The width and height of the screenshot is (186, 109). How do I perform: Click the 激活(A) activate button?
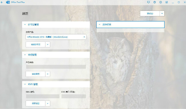pyautogui.click(x=150, y=13)
